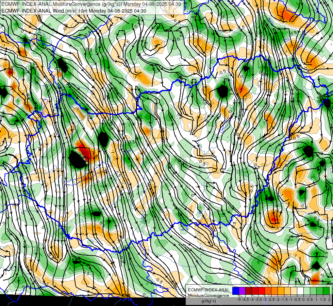Choose amber swatch between -2 and -1.5
The image size is (333, 306).
tap(281, 291)
